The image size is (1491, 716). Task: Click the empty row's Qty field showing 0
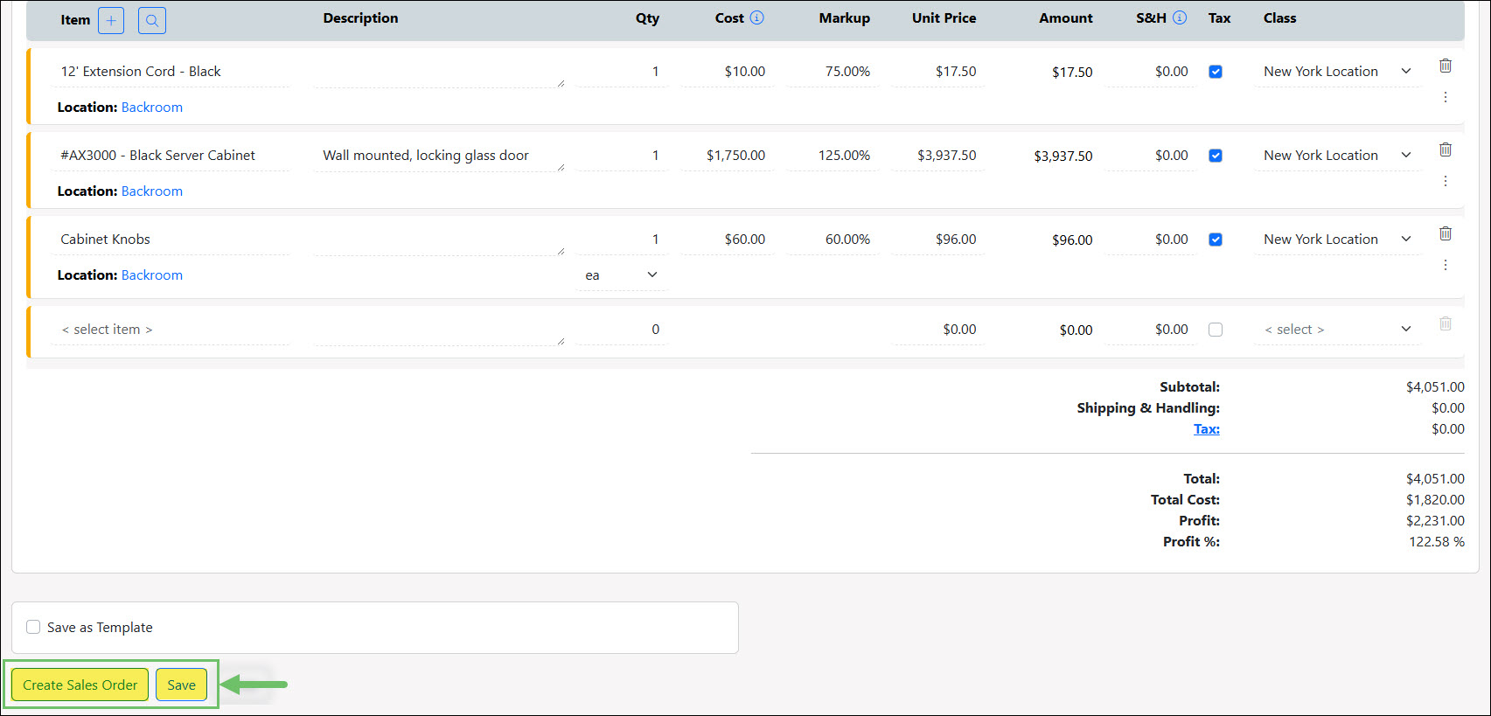pos(622,330)
